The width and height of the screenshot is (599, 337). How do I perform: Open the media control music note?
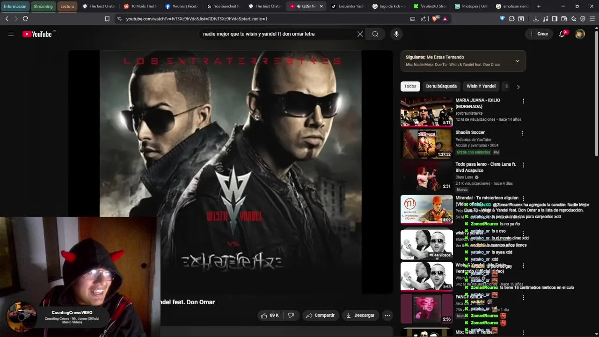(545, 19)
